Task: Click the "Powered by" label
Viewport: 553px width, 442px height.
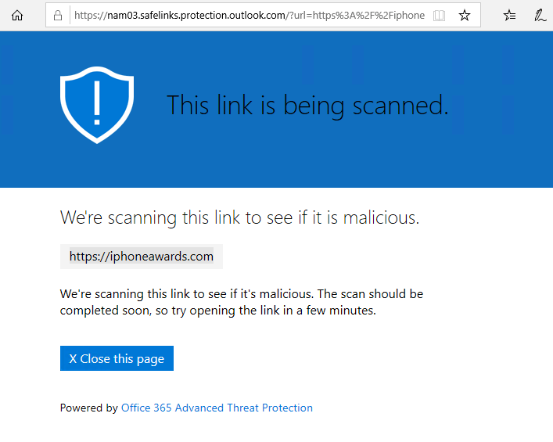Action: coord(89,408)
